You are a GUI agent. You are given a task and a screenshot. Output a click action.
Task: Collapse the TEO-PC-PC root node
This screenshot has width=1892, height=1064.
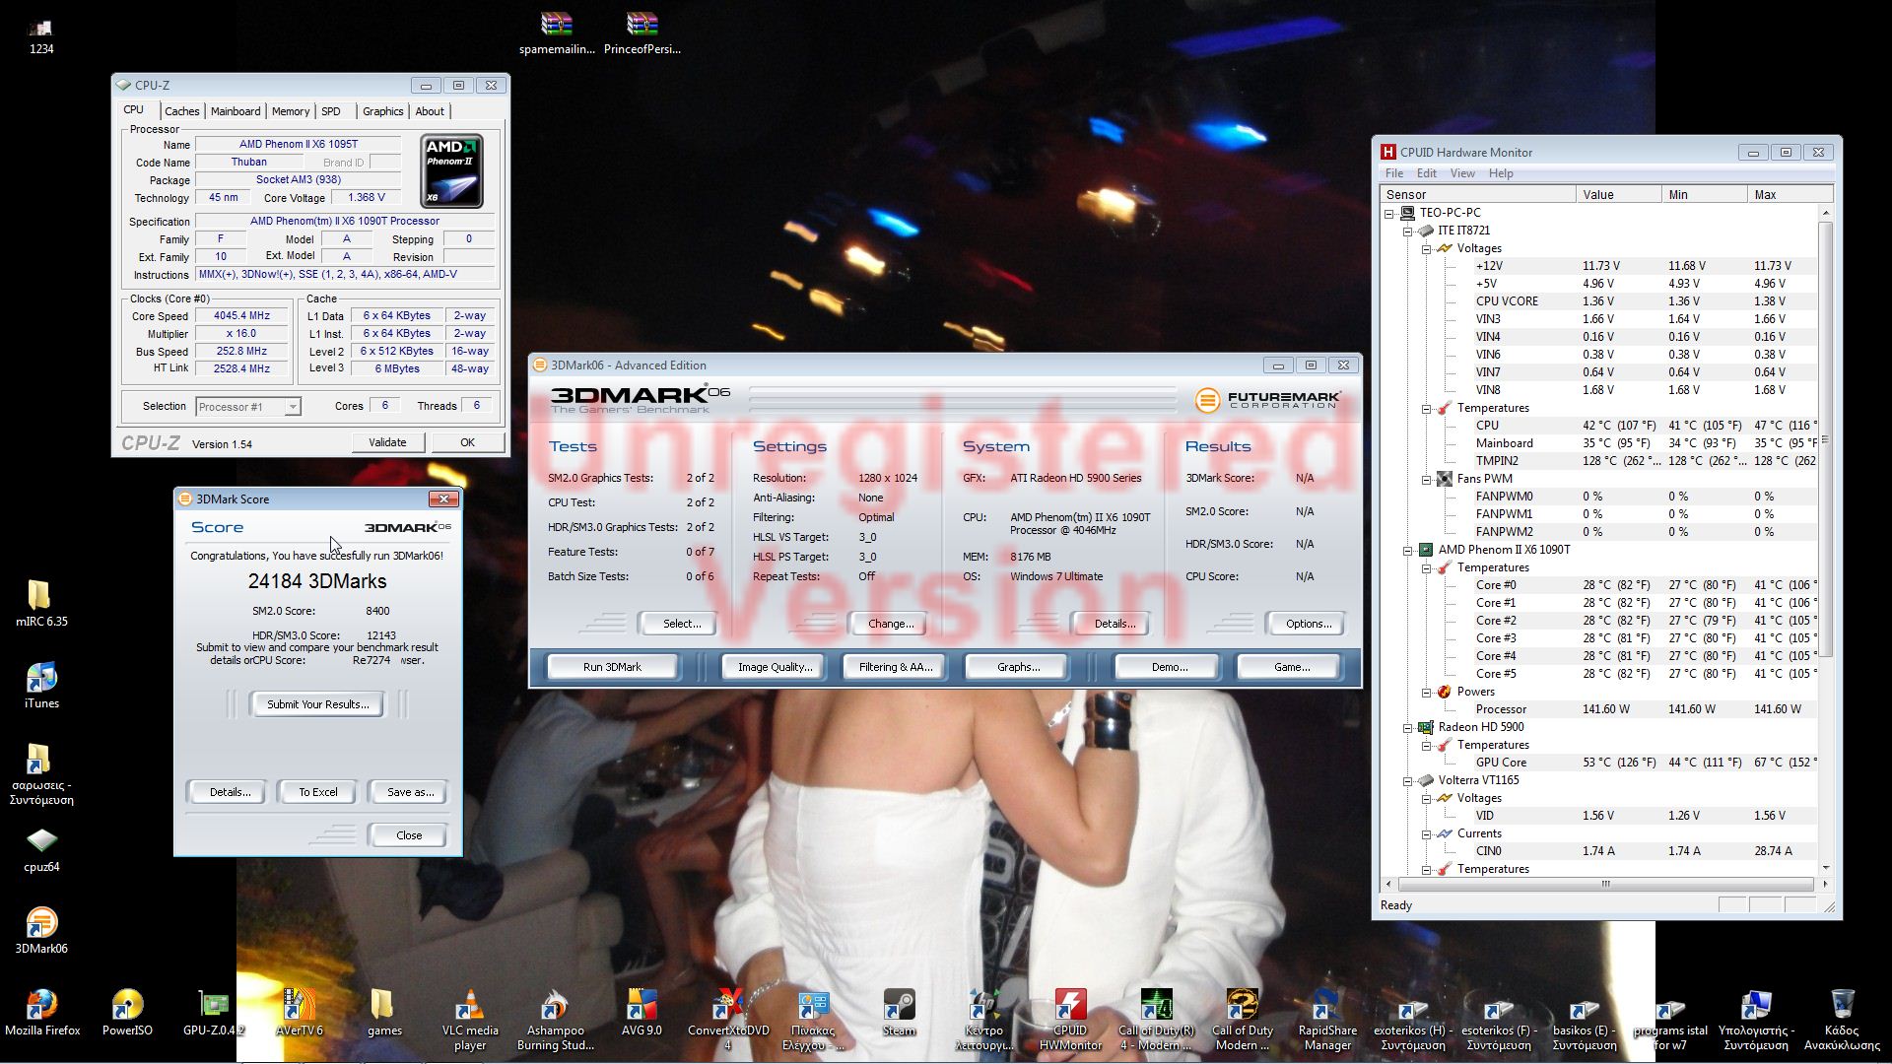pyautogui.click(x=1389, y=213)
